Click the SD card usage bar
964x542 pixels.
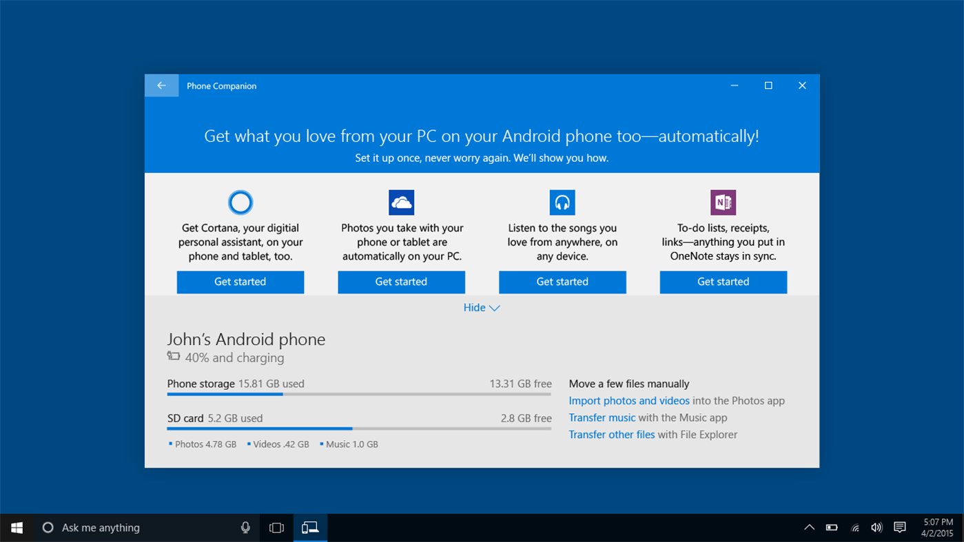(359, 428)
